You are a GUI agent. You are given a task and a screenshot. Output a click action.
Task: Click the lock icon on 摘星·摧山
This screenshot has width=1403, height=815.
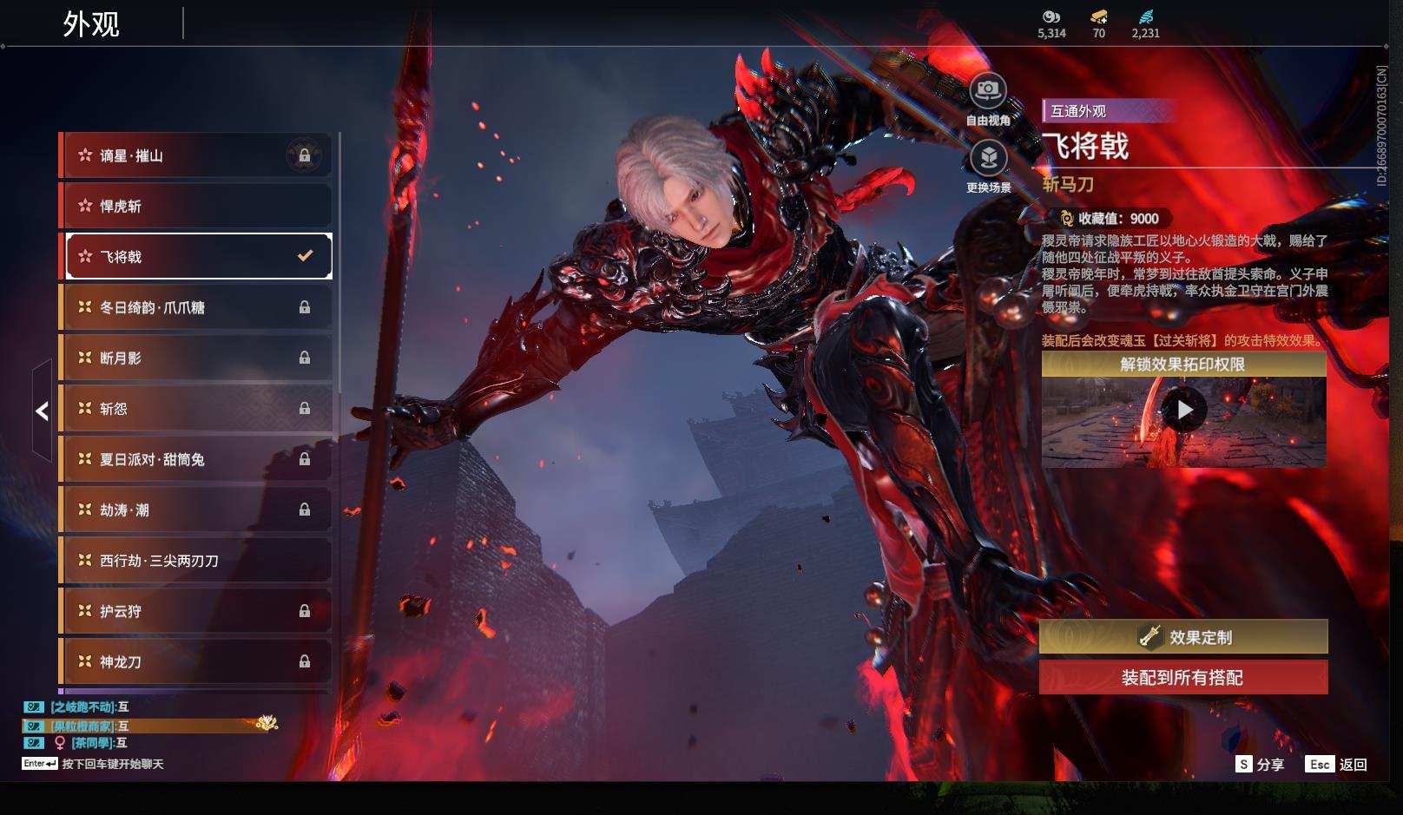pyautogui.click(x=304, y=155)
